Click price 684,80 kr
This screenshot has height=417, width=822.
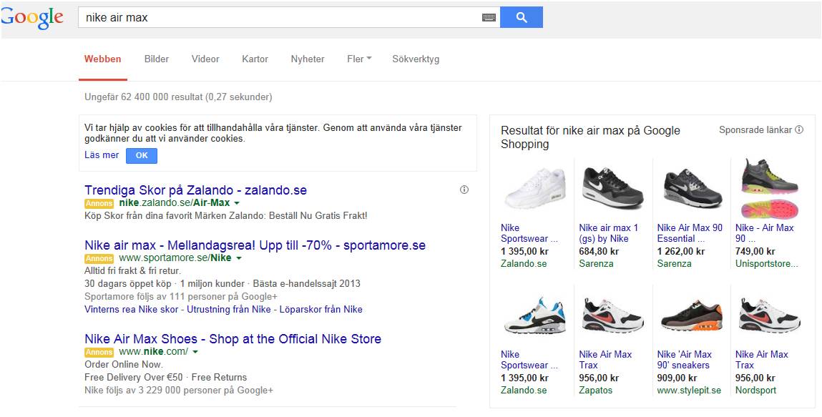click(599, 252)
